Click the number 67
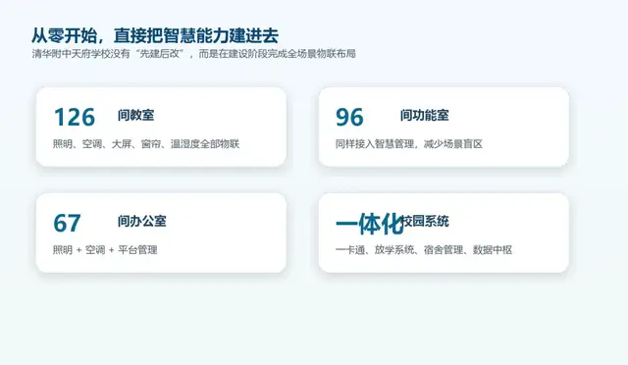The image size is (628, 365). click(68, 223)
